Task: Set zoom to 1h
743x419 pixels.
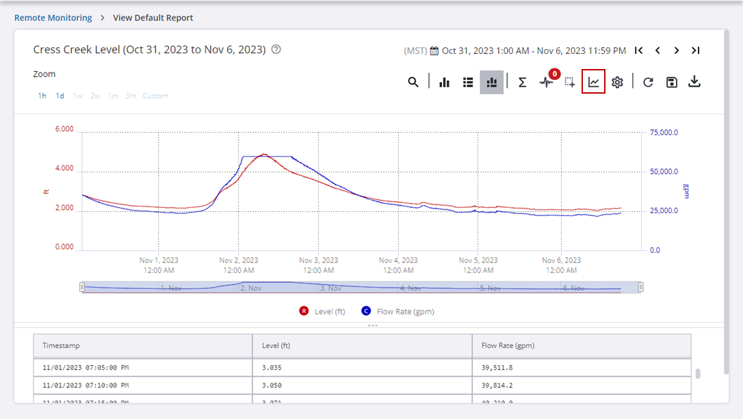Action: 42,96
